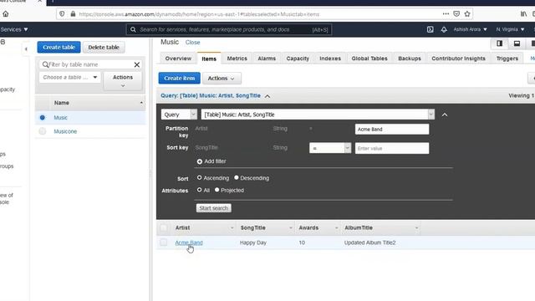Select Projected attributes option
The height and width of the screenshot is (301, 535).
click(x=217, y=190)
